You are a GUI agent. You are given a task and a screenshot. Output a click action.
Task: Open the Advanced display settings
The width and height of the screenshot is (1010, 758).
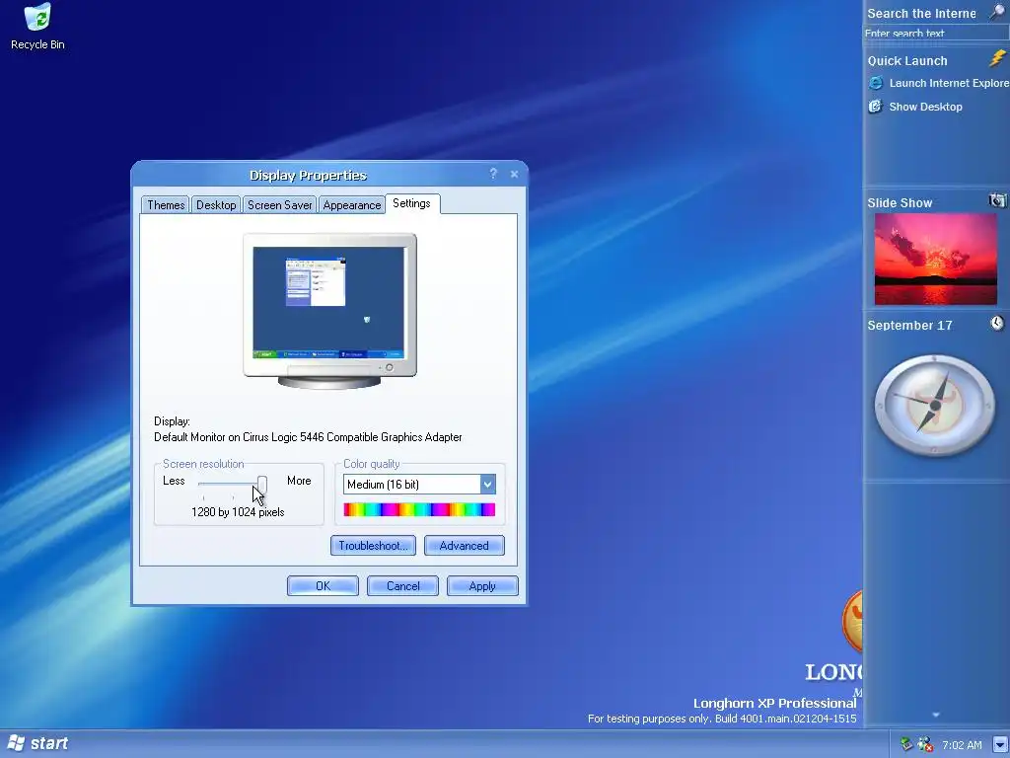point(464,545)
